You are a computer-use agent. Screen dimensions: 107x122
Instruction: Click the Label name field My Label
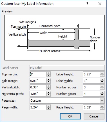point(67,68)
